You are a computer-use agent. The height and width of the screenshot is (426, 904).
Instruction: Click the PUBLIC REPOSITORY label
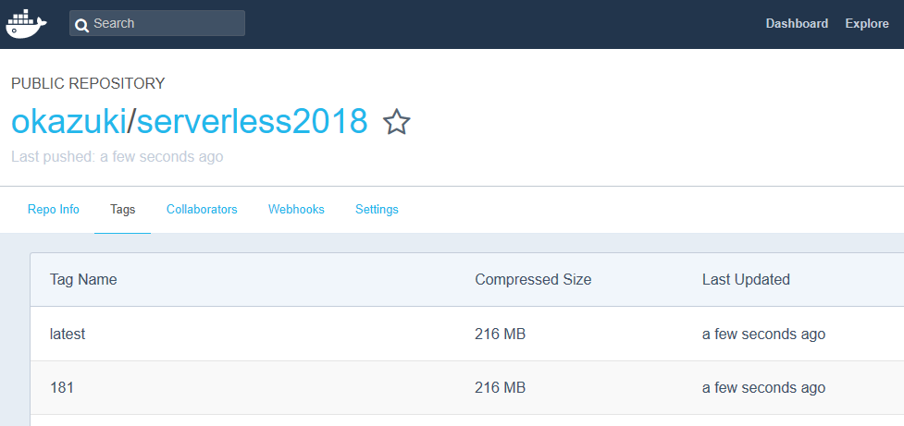click(88, 83)
